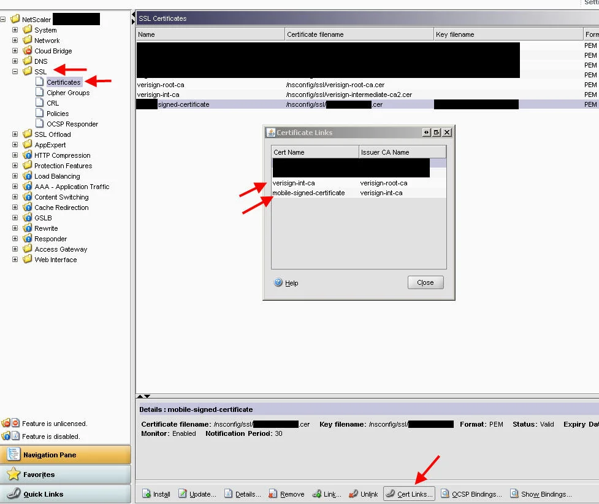Viewport: 599px width, 504px height.
Task: Click the dialog maximize icon in Certificate Links
Action: pos(437,133)
